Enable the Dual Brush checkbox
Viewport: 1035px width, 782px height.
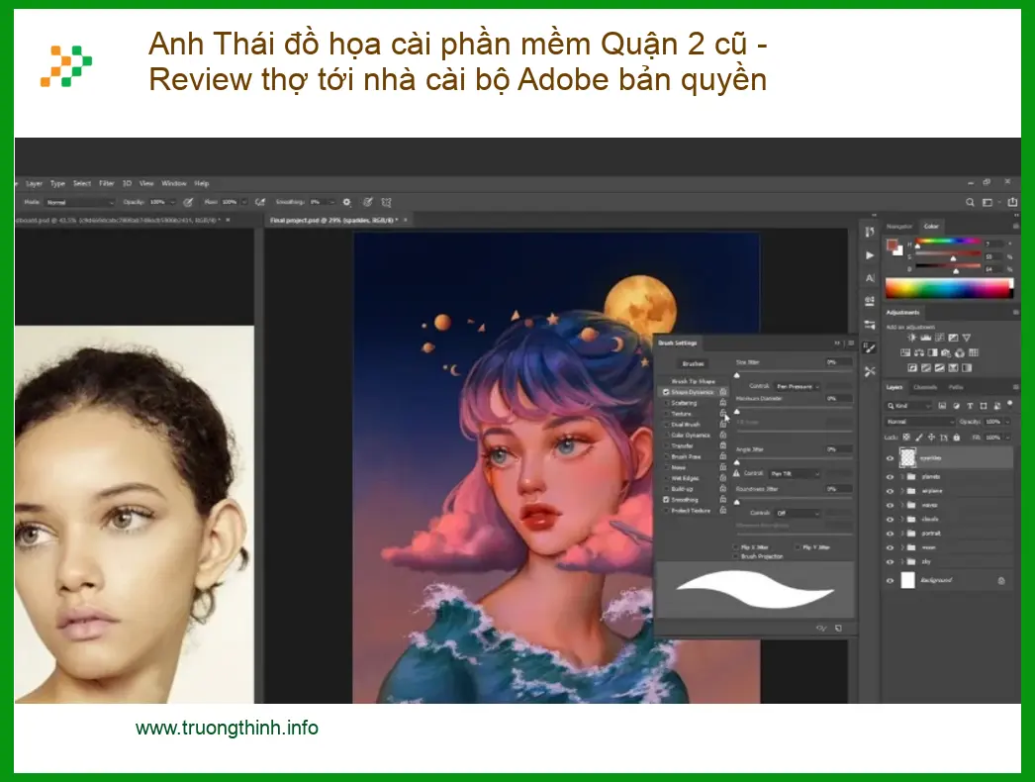(666, 425)
